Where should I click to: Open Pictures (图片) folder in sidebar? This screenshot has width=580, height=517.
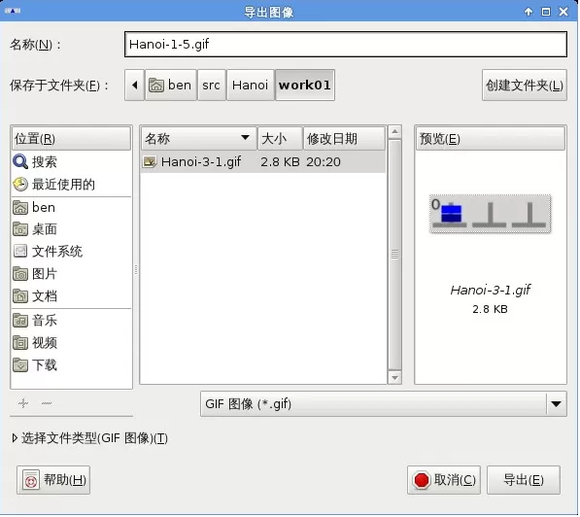71,274
